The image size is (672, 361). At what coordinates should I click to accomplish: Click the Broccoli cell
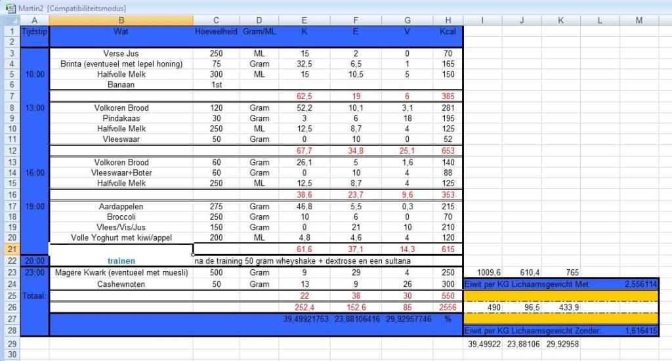tap(121, 217)
